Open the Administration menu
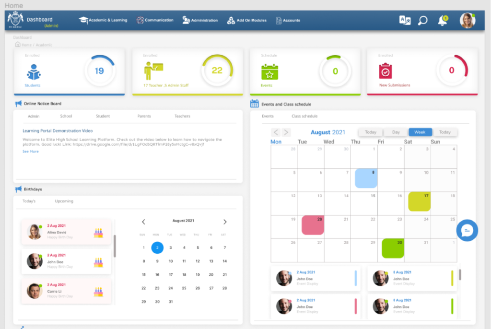This screenshot has height=329, width=491. [200, 20]
